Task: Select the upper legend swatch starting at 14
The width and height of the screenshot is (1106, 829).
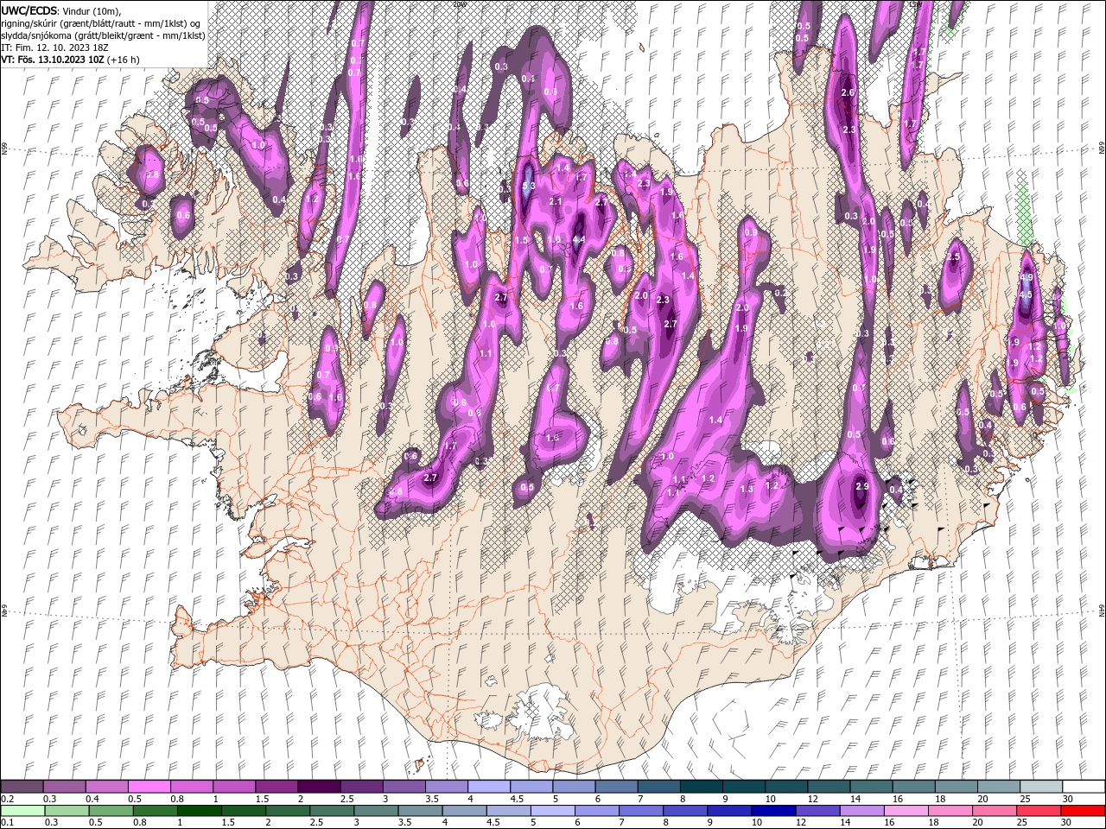Action: coord(870,787)
